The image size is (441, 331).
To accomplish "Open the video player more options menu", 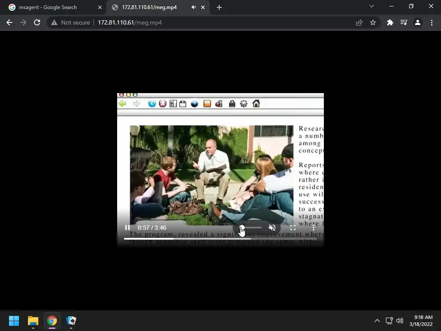I will 314,228.
